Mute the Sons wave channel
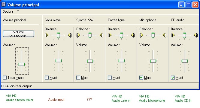The height and width of the screenshot is (108, 200). point(47,78)
